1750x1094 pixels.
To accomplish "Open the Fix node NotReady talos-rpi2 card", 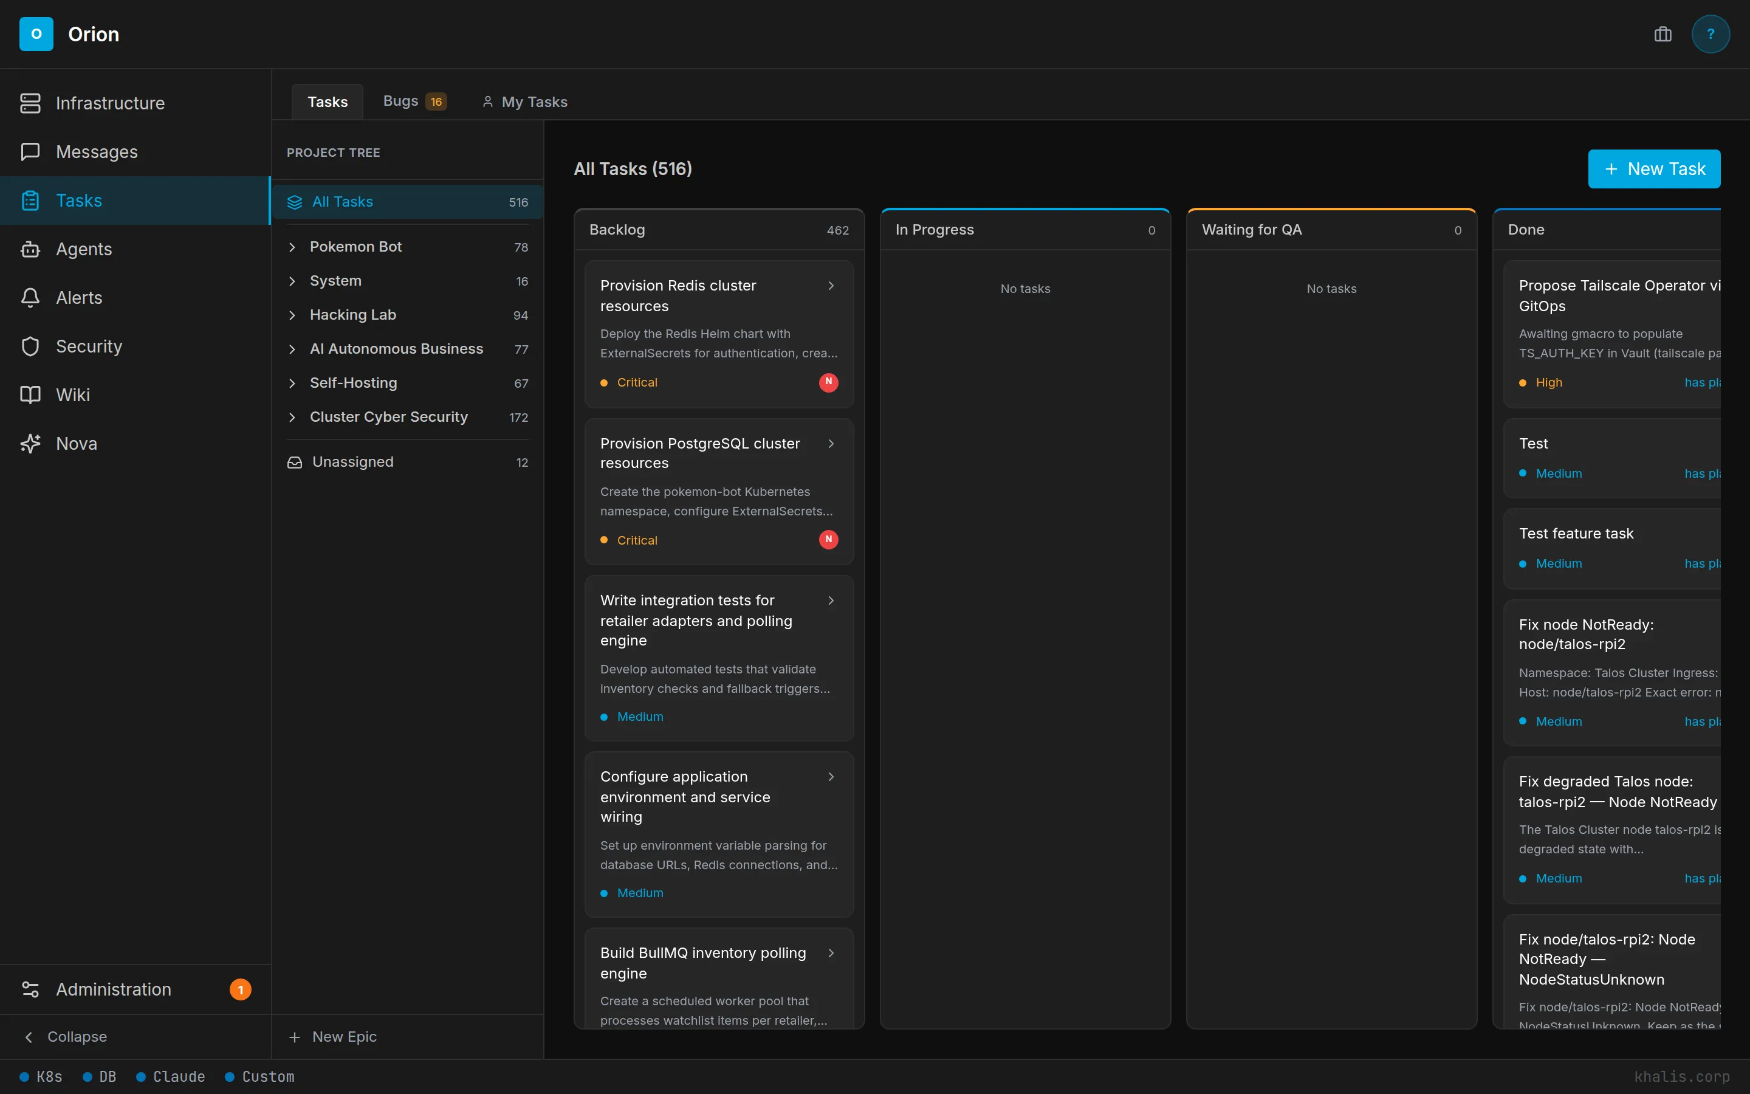I will tap(1612, 672).
